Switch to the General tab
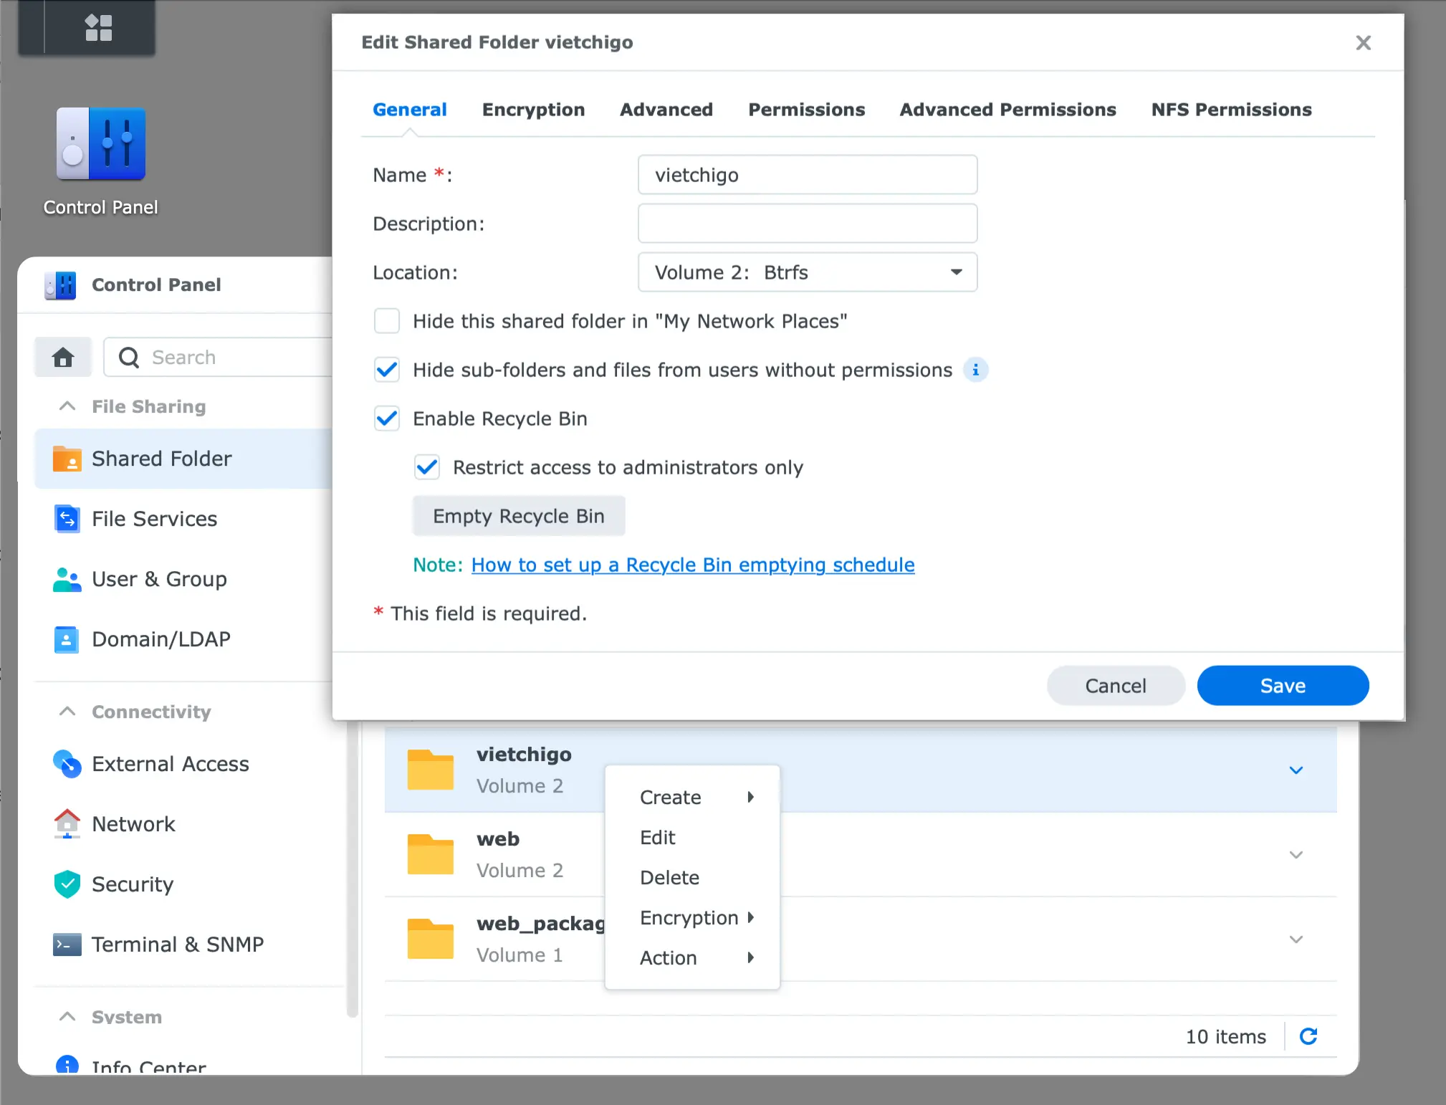 (x=410, y=110)
